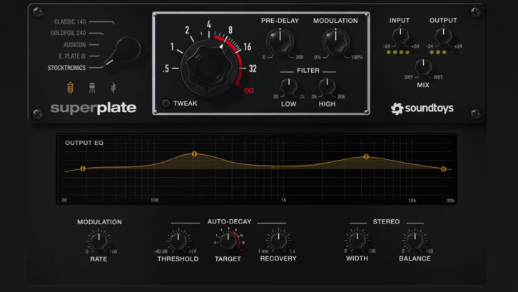Click the SuperPlate logo

pyautogui.click(x=93, y=108)
